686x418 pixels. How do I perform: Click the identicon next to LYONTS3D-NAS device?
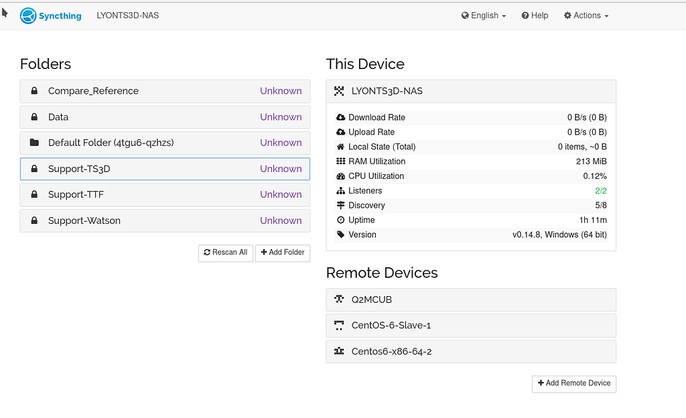pos(339,91)
